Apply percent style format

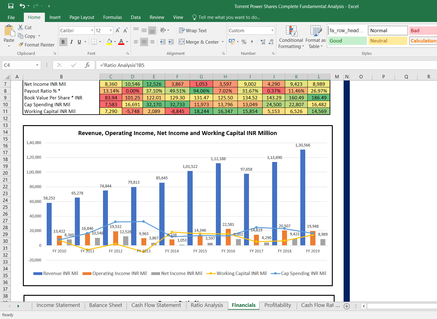[x=244, y=42]
